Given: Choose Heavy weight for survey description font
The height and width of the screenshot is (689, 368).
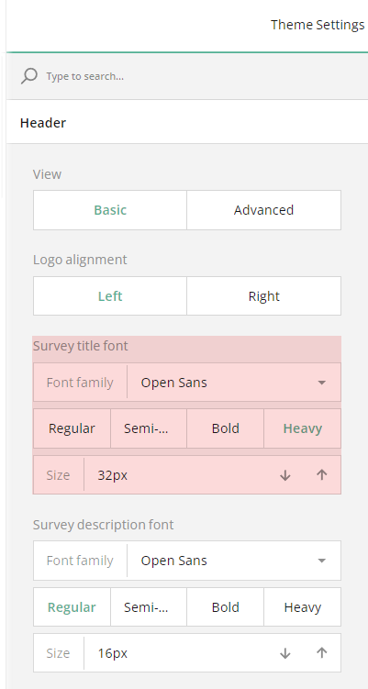Looking at the screenshot, I should coord(303,607).
